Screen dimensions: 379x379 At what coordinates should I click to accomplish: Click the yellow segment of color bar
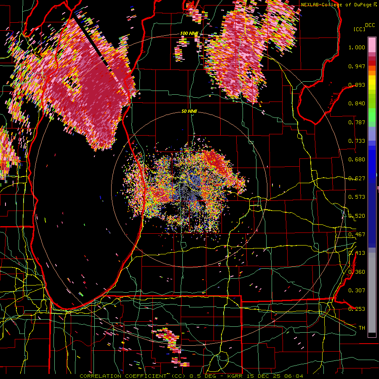[372, 83]
